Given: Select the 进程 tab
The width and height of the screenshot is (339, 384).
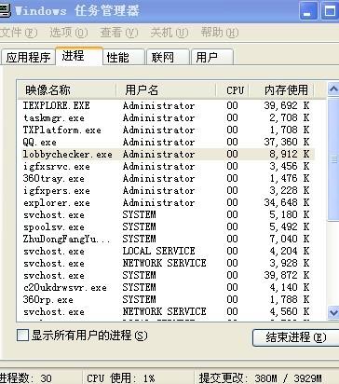Looking at the screenshot, I should (x=79, y=56).
